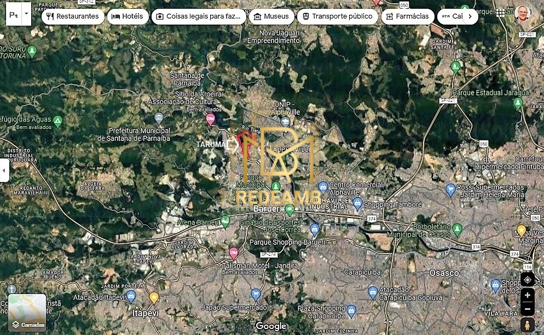Image resolution: width=544 pixels, height=335 pixels.
Task: Select pink hotel pin by Sítio da Aroeira
Action: [210, 119]
